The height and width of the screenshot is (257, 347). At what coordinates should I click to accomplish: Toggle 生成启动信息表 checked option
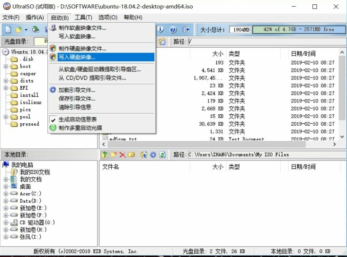[102, 120]
